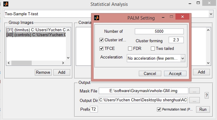Click the Group Images horizontal scroll-right arrow
The height and width of the screenshot is (120, 217).
click(63, 63)
